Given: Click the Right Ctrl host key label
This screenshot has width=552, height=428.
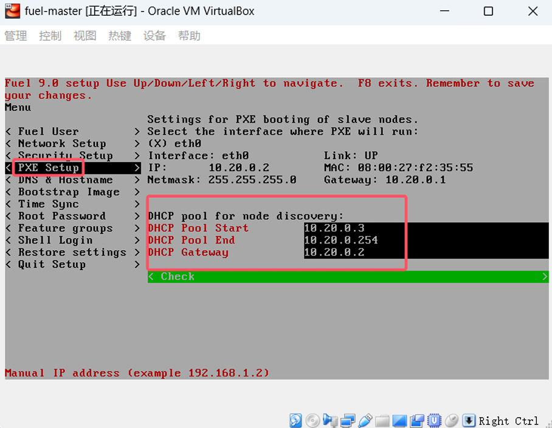Looking at the screenshot, I should pos(509,421).
